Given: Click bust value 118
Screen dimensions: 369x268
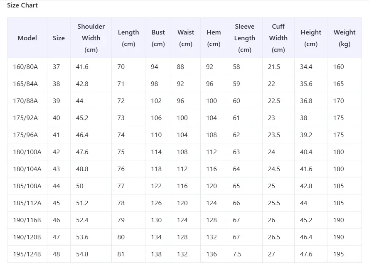Looking at the screenshot, I should point(156,169).
